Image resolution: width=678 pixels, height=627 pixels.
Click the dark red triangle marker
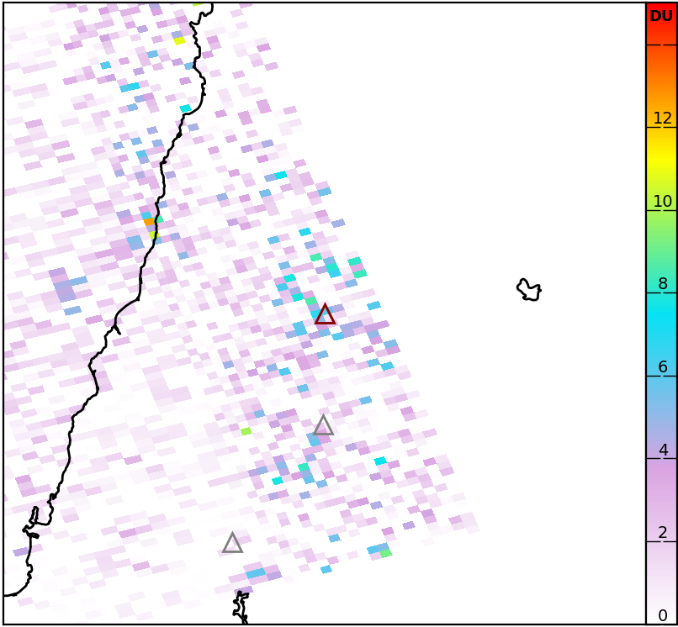325,316
